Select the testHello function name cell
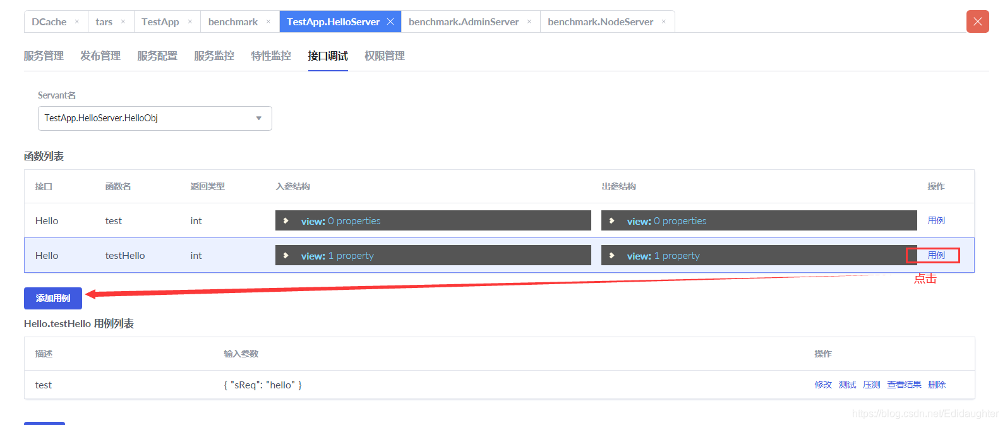Image resolution: width=1005 pixels, height=425 pixels. tap(125, 255)
